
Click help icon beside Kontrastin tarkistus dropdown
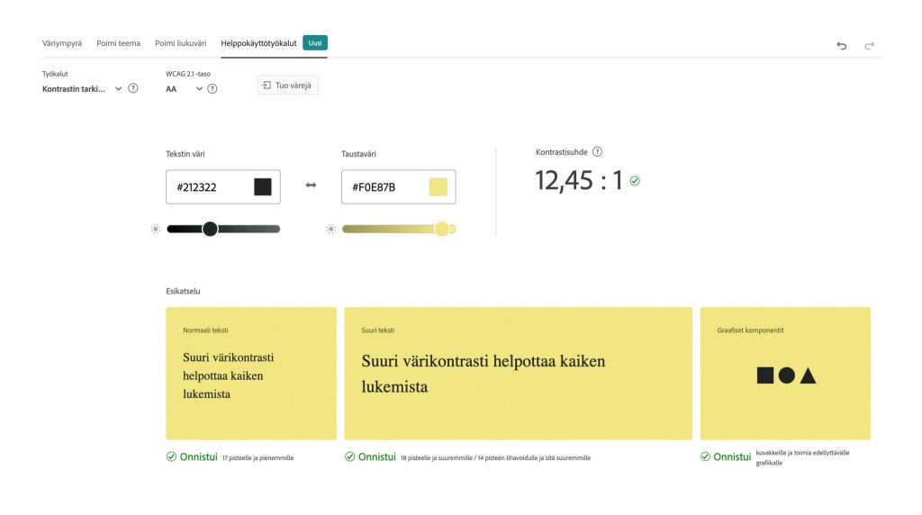point(133,88)
